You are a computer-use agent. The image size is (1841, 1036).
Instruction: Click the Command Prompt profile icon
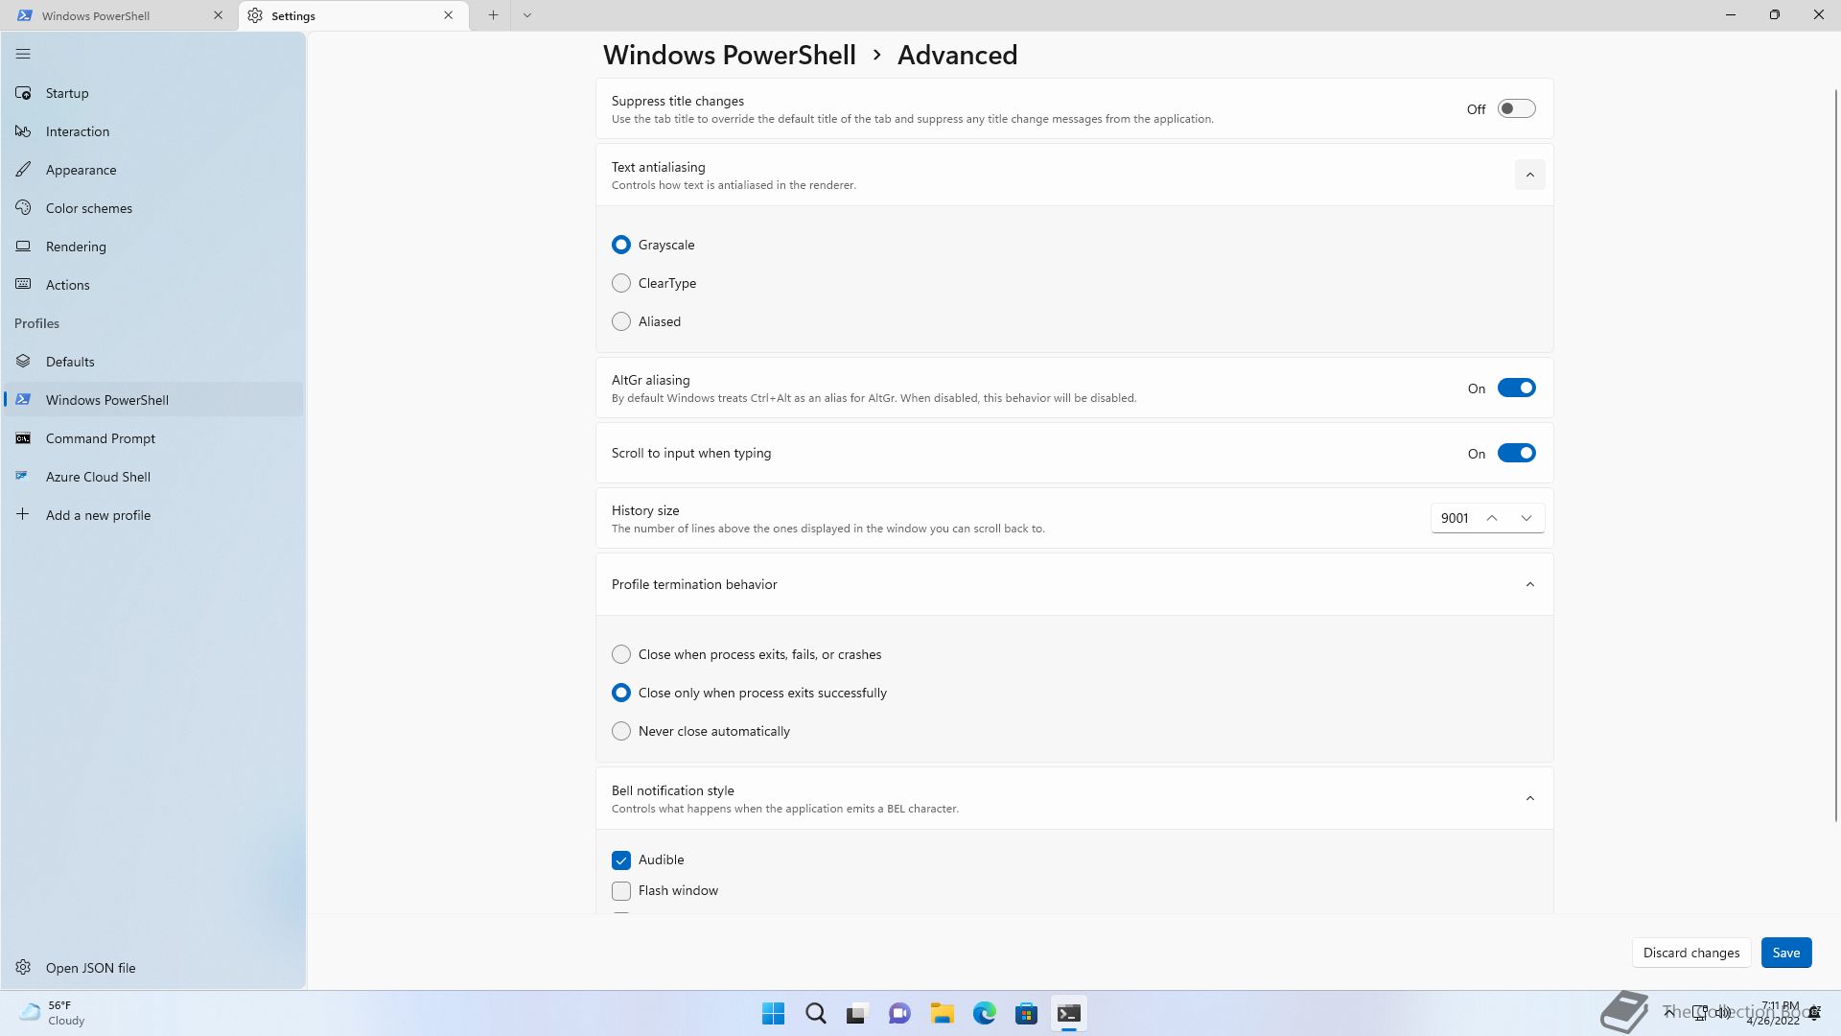click(x=23, y=438)
